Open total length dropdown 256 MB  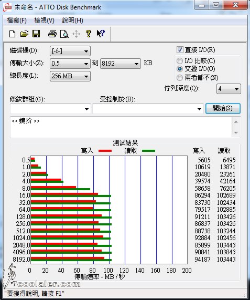pos(70,76)
